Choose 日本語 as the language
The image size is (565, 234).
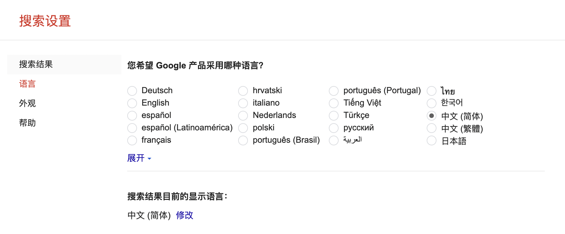(x=432, y=140)
